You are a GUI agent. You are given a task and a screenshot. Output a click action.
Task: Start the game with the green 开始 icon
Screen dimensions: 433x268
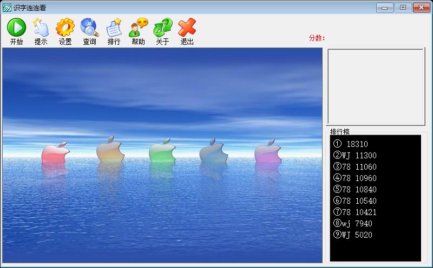16,28
